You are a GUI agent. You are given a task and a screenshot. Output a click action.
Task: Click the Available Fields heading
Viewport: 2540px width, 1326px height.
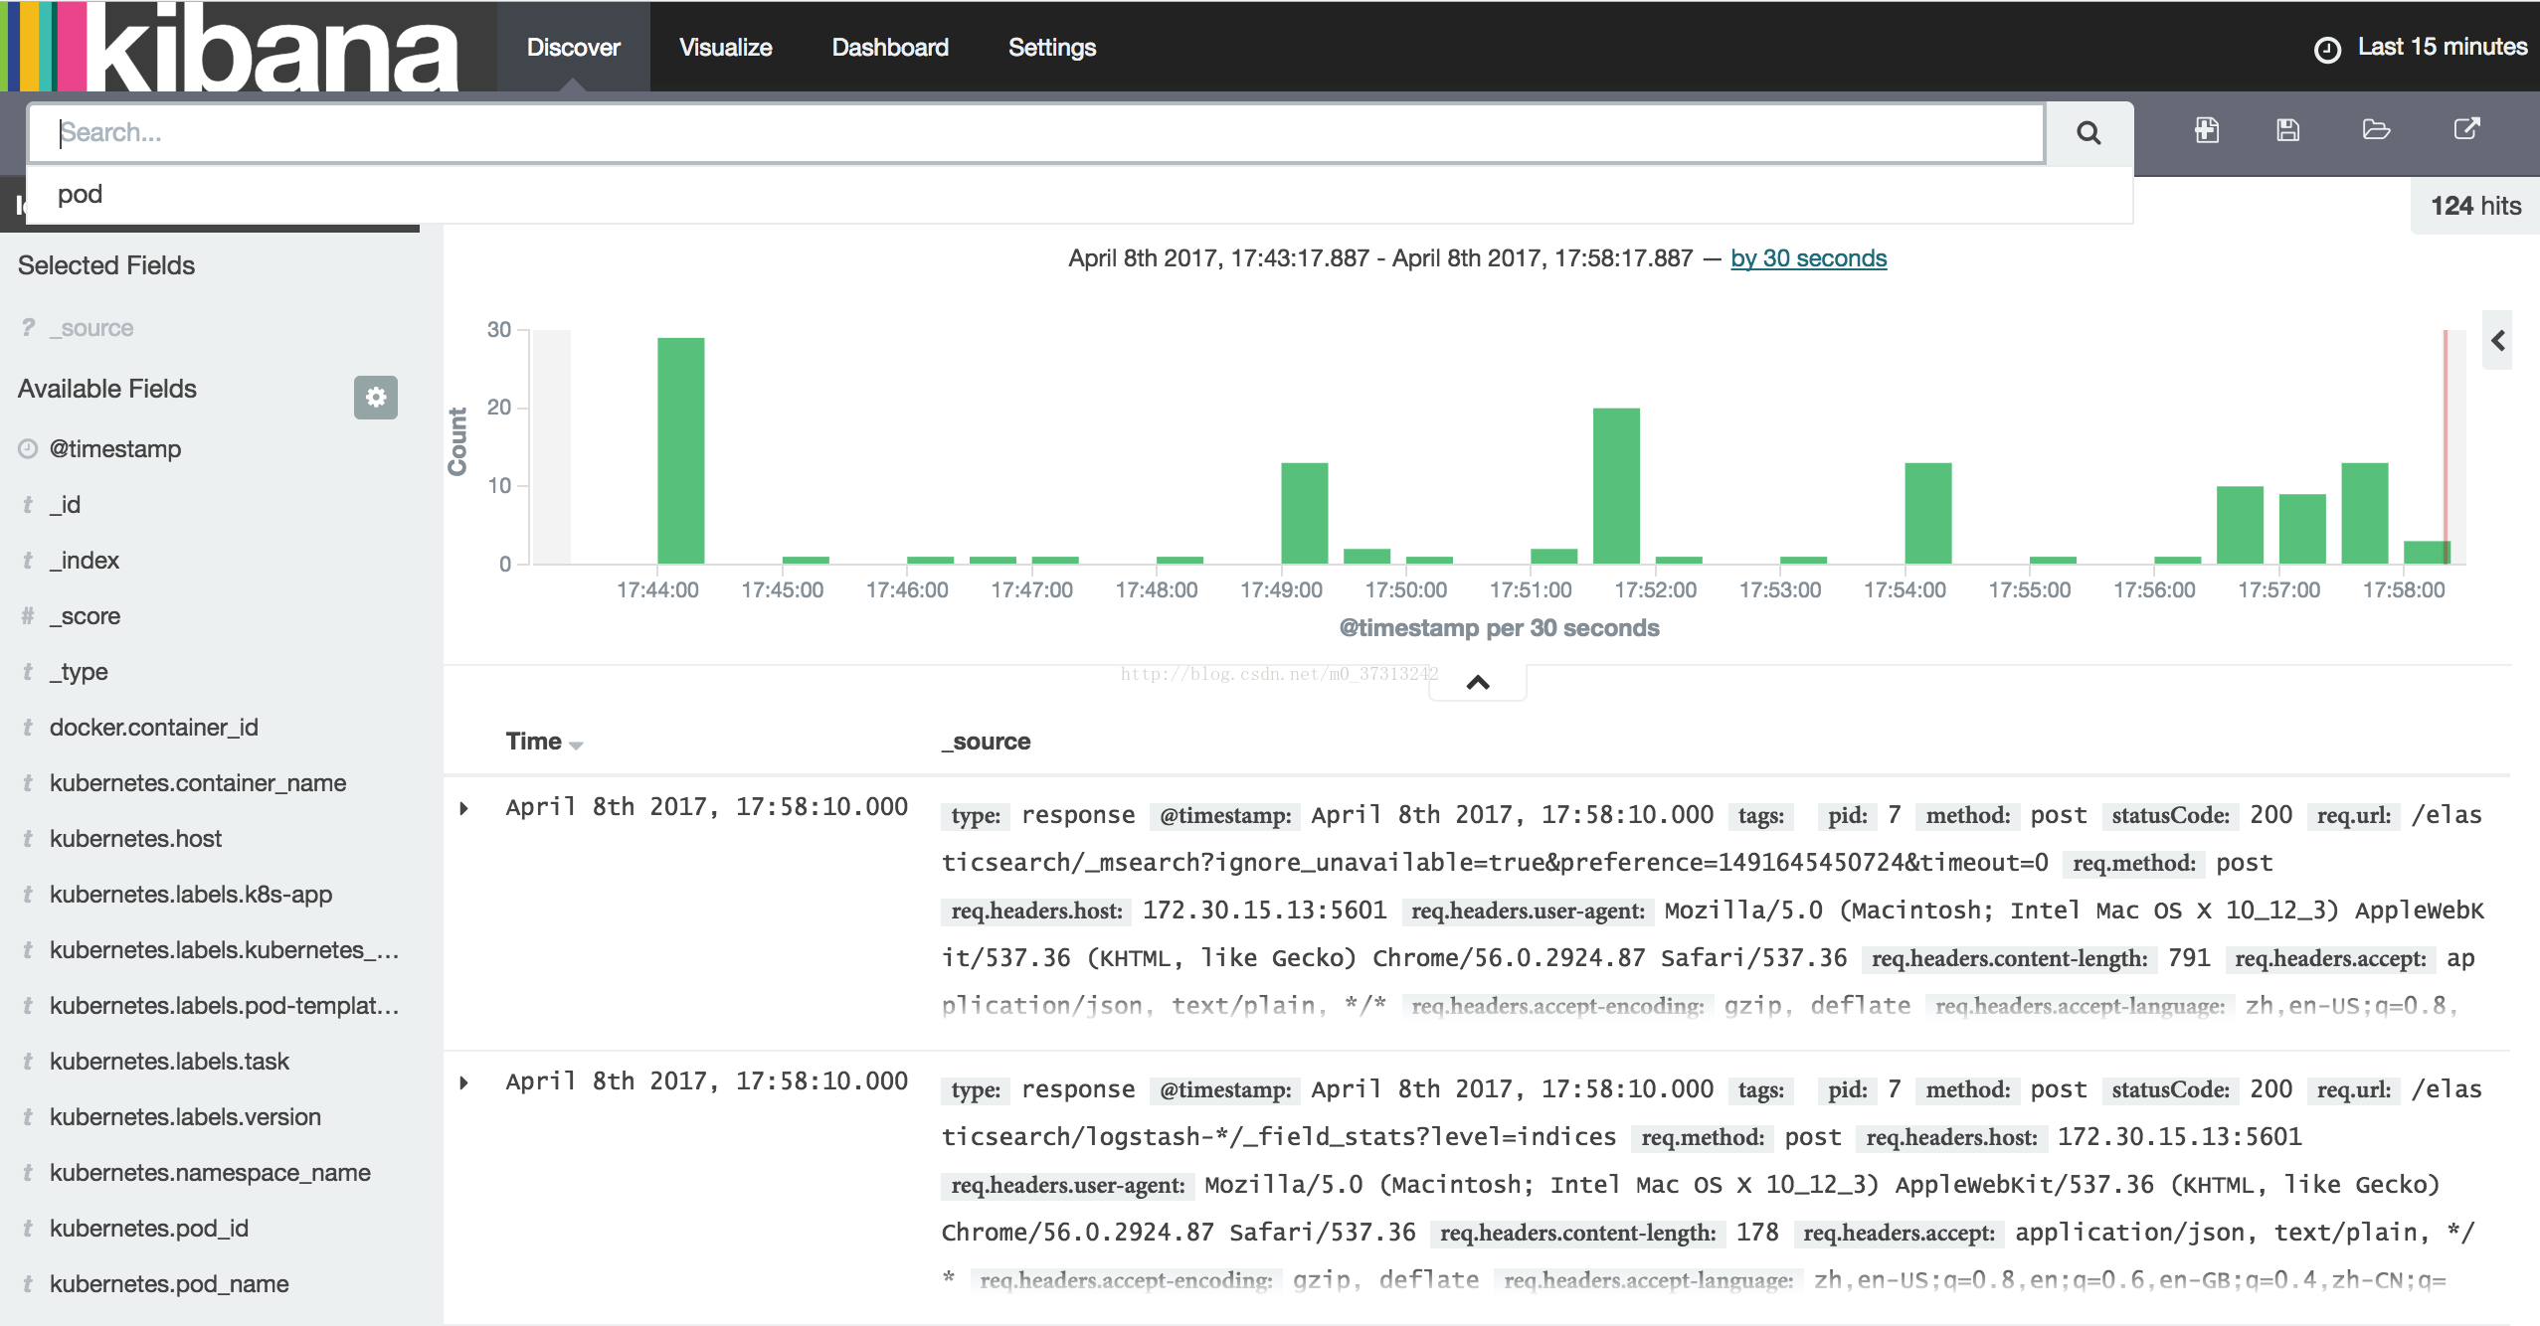tap(107, 389)
